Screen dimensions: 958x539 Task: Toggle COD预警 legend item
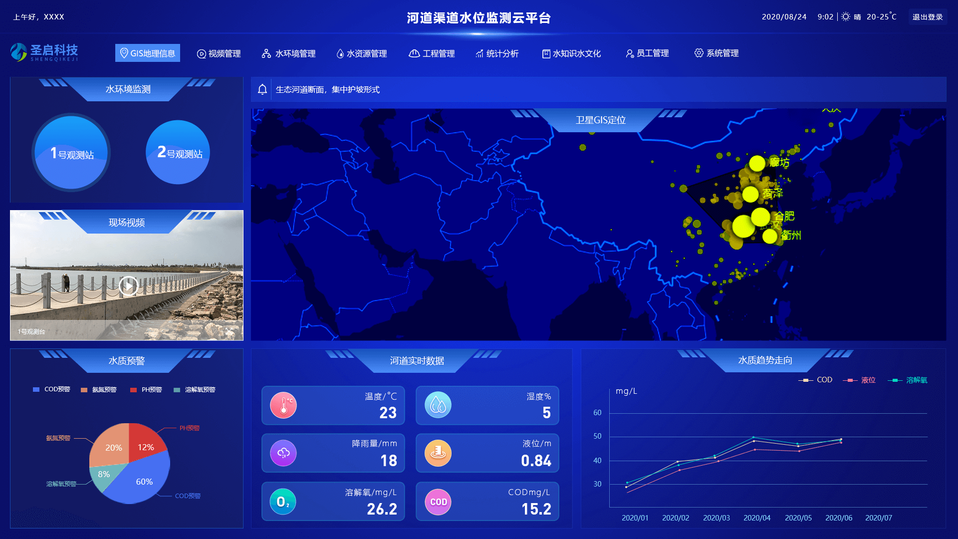pos(51,389)
